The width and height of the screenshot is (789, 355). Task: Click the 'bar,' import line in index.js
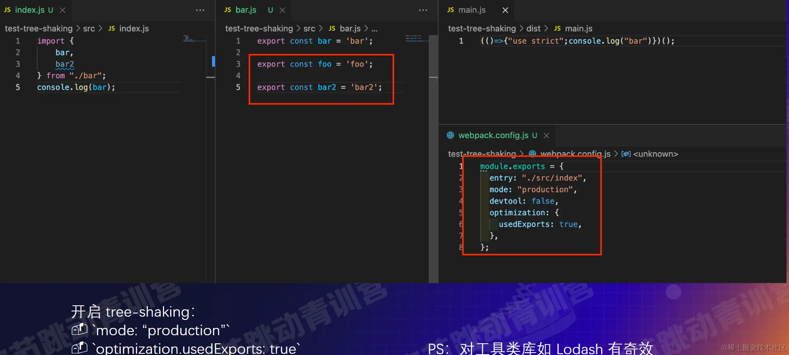click(x=64, y=53)
